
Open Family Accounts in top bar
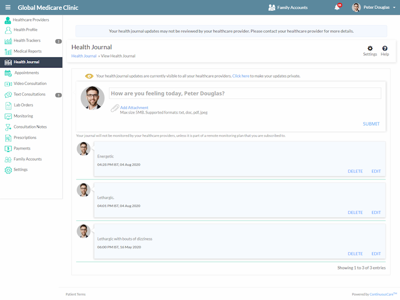coord(287,7)
